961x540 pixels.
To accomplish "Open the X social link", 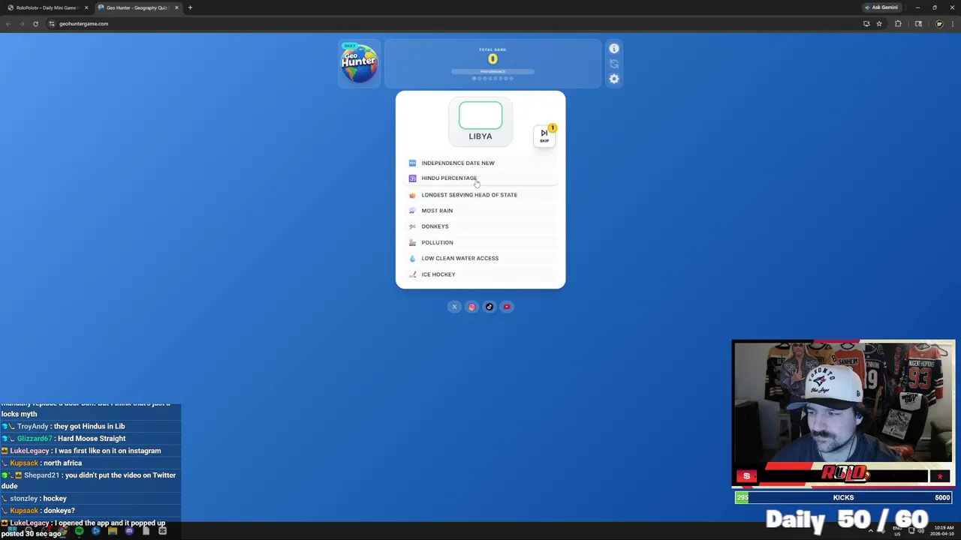I will (454, 307).
